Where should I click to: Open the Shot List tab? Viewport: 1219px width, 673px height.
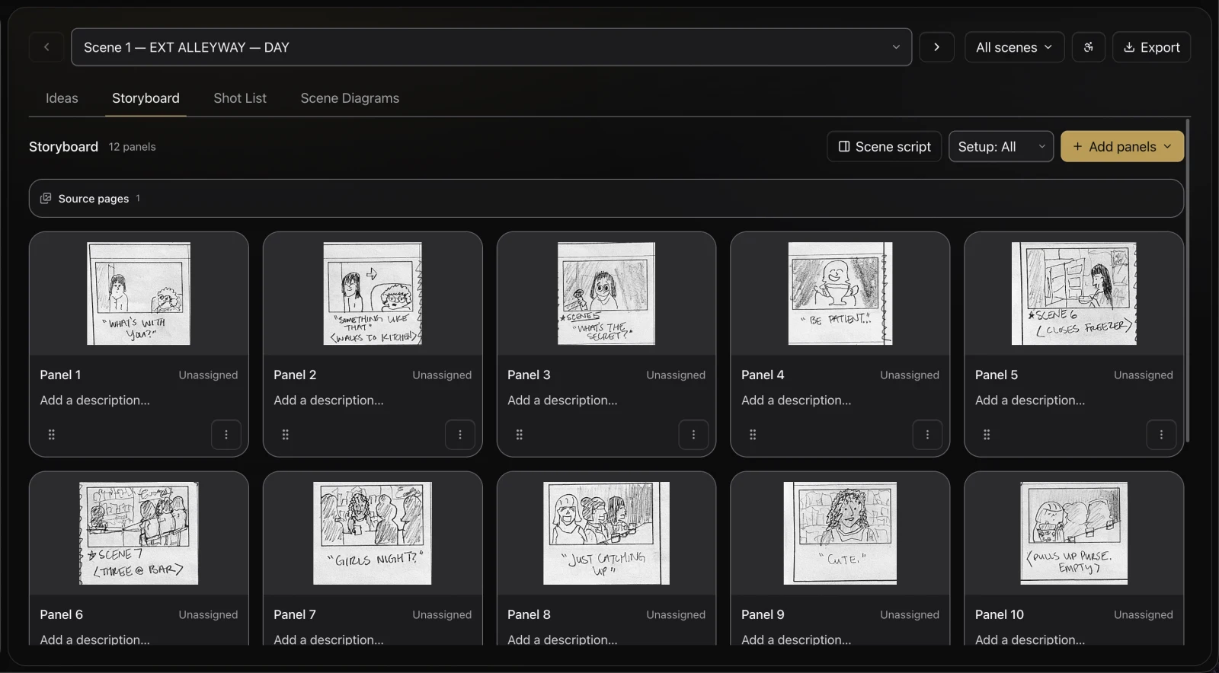click(x=240, y=98)
